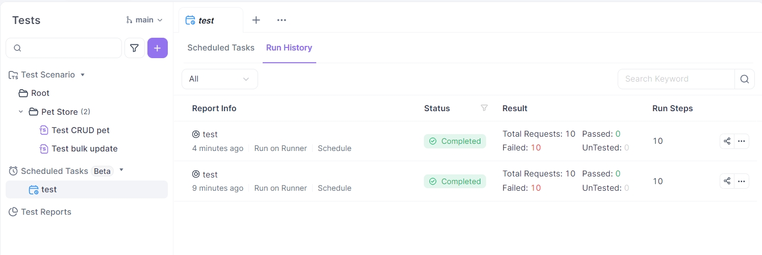The image size is (762, 255).
Task: Collapse the Test Scenario section
Action: point(83,75)
